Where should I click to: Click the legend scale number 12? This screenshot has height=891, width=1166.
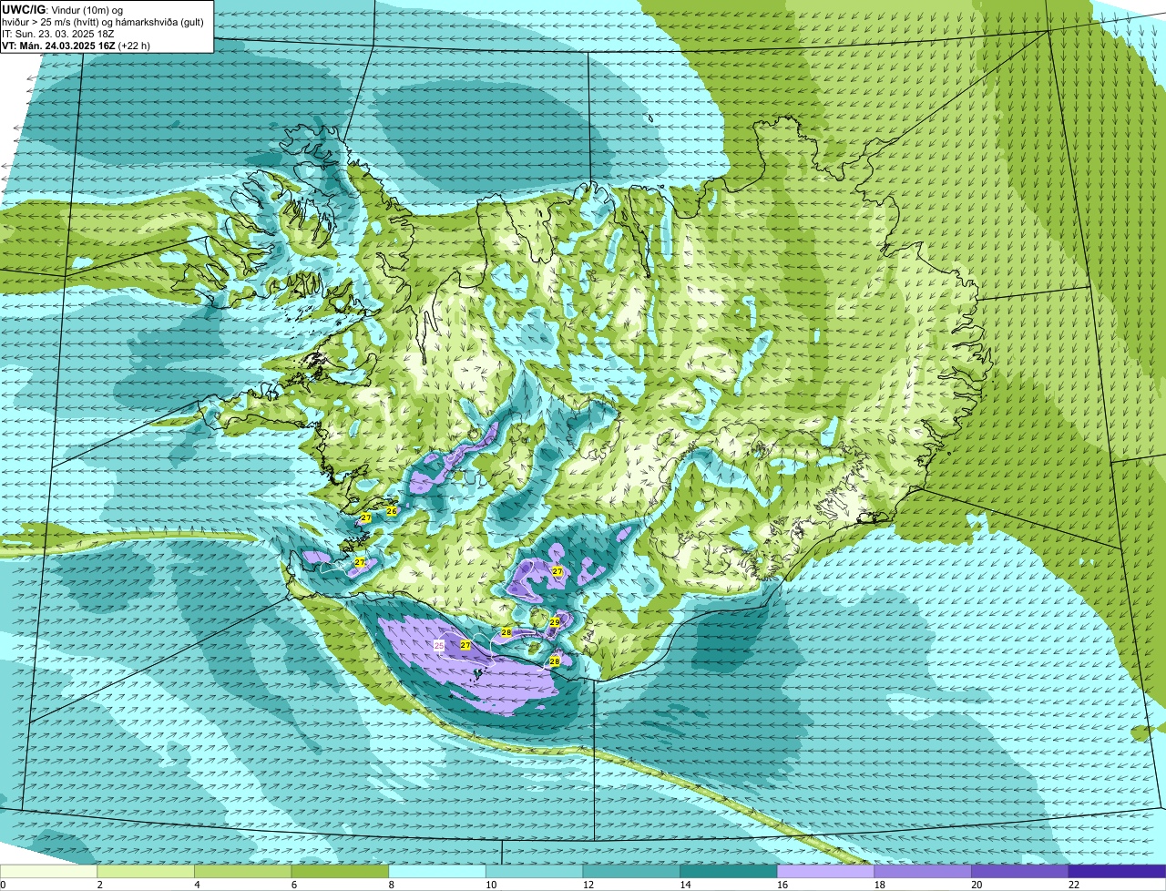point(588,885)
